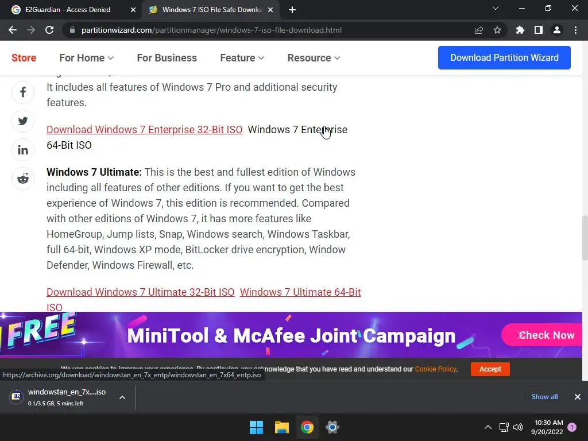Show all downloads
Screen dimensions: 588x441
click(x=544, y=397)
